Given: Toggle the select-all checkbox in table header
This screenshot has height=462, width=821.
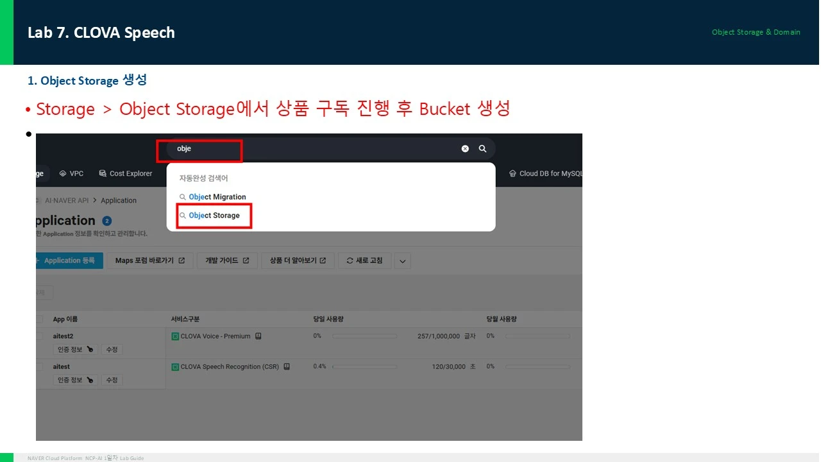Looking at the screenshot, I should [40, 319].
